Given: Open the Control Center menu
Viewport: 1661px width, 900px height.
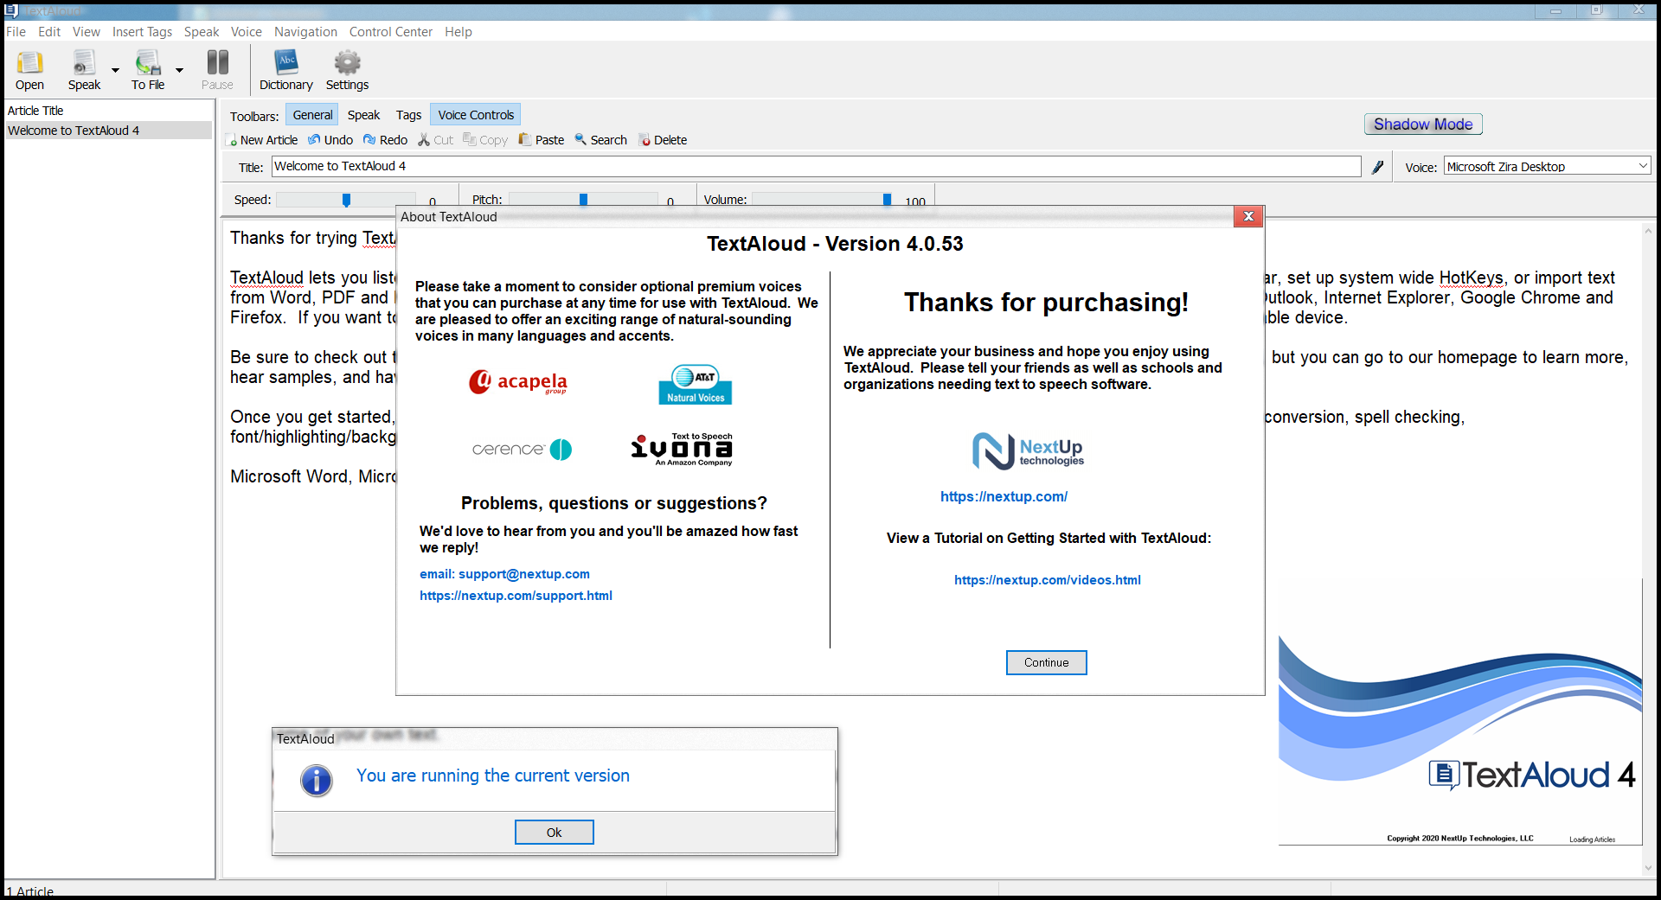Looking at the screenshot, I should point(391,31).
